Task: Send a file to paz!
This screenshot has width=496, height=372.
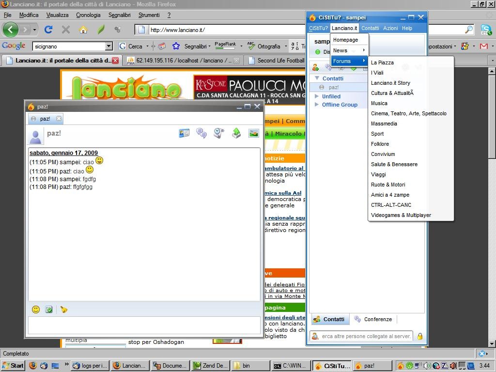Action: pyautogui.click(x=236, y=133)
